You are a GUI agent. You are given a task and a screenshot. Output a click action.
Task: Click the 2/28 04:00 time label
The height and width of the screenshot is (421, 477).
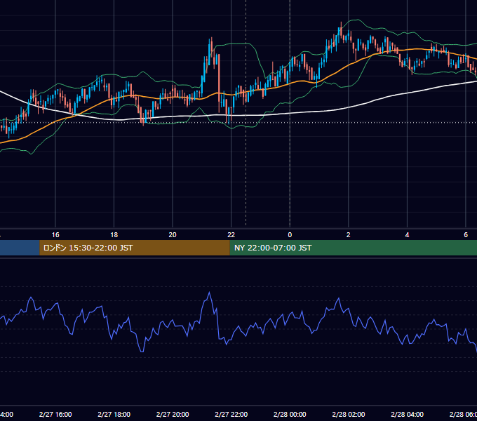pyautogui.click(x=407, y=414)
